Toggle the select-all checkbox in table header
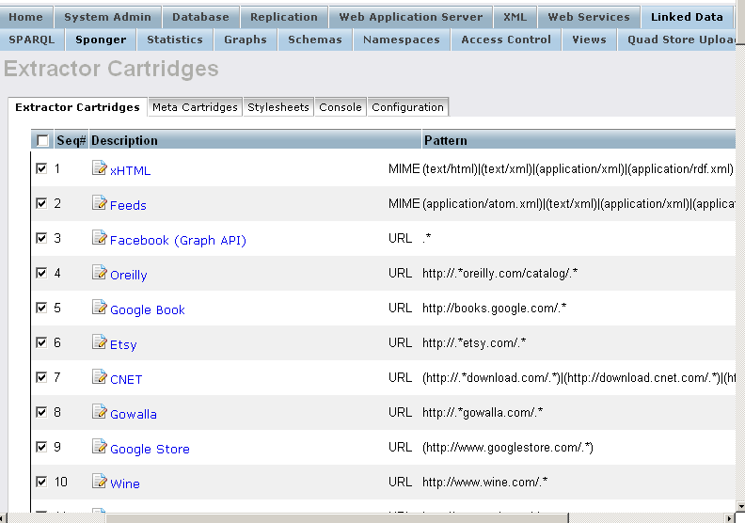Viewport: 745px width, 523px height. point(42,140)
